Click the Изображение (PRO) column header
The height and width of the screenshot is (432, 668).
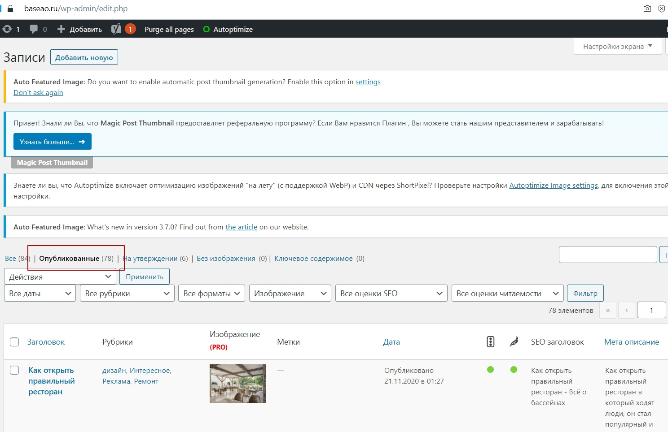click(235, 341)
